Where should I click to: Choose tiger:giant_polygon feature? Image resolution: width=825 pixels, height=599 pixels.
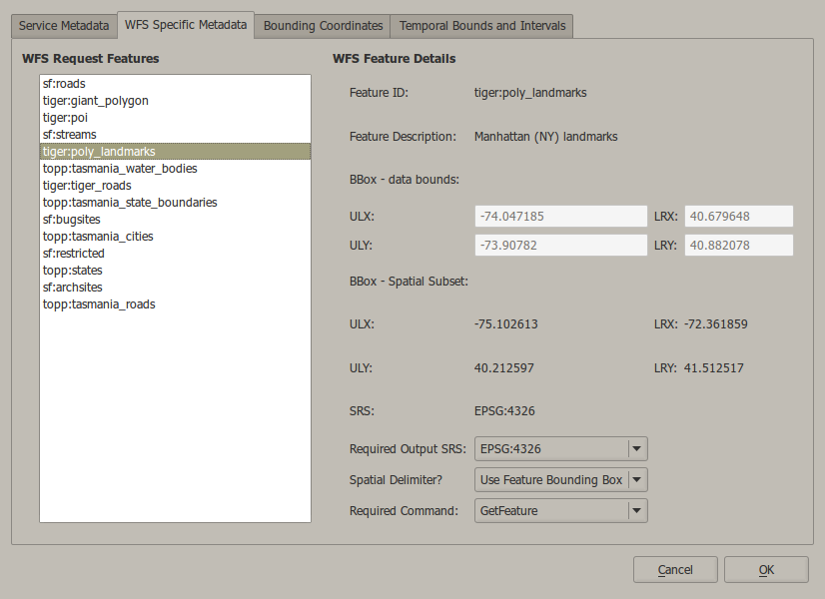coord(95,101)
